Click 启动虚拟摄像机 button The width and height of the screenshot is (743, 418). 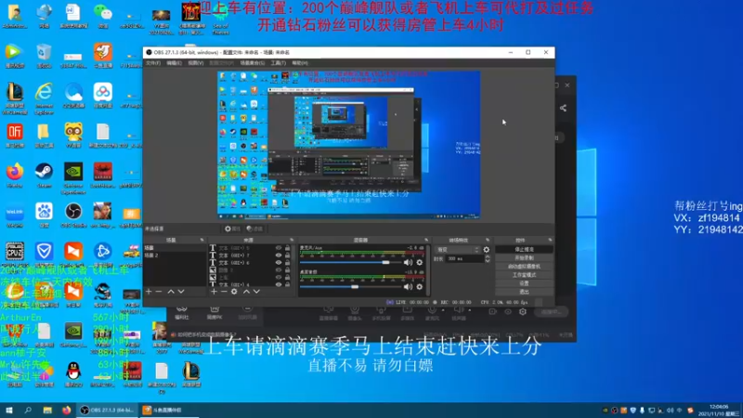[524, 267]
